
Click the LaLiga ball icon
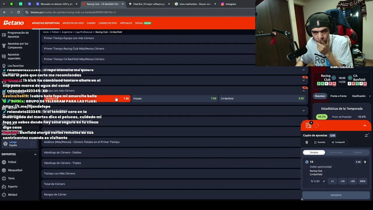click(x=5, y=143)
